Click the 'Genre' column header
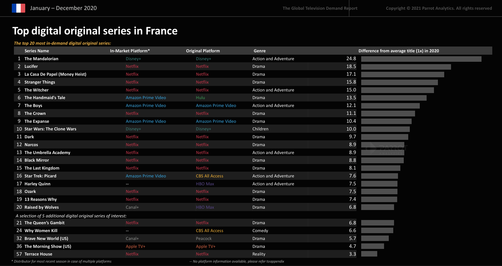The width and height of the screenshot is (502, 266). pyautogui.click(x=260, y=51)
